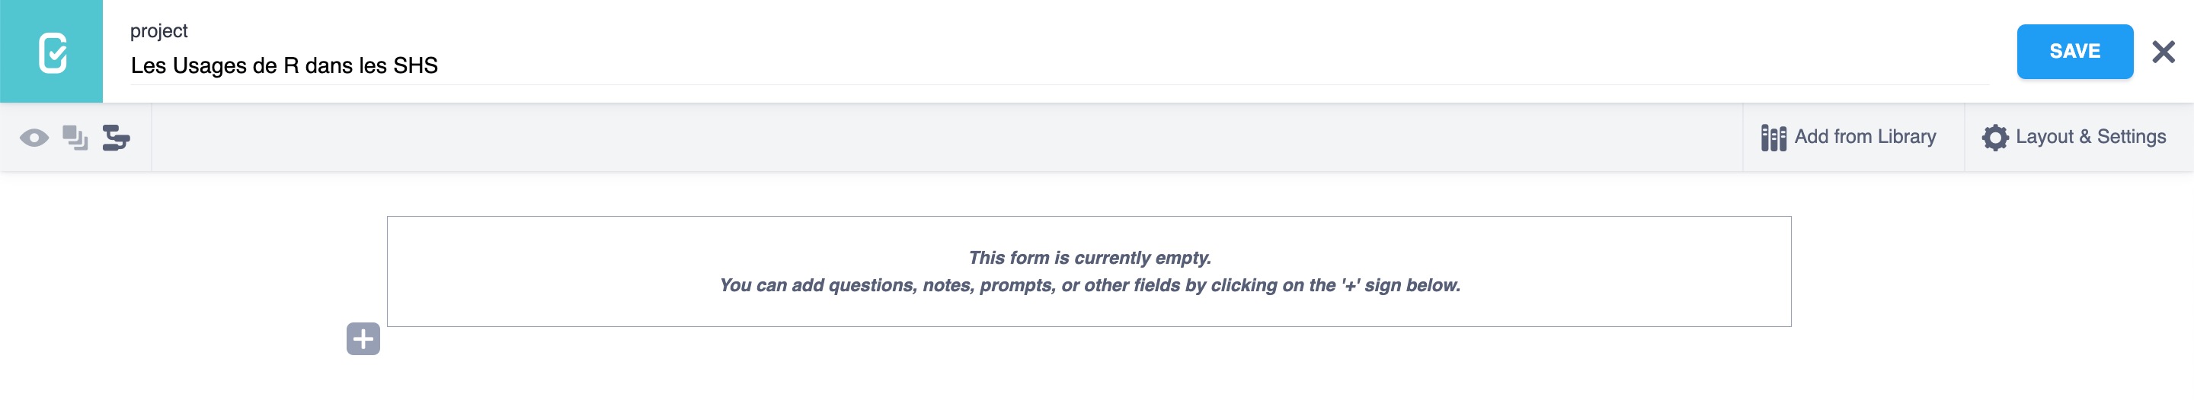Click the Layout & Settings gear icon
Image resolution: width=2194 pixels, height=400 pixels.
click(x=1994, y=138)
